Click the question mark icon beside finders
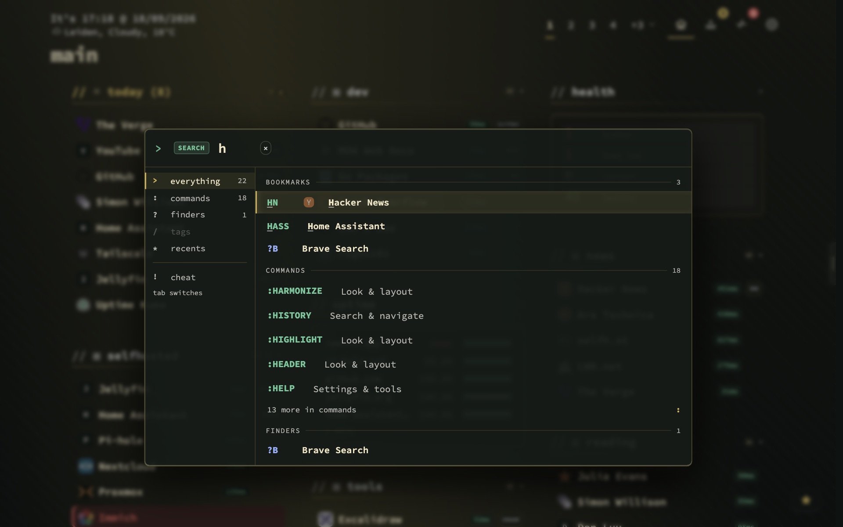This screenshot has height=527, width=843. (155, 215)
